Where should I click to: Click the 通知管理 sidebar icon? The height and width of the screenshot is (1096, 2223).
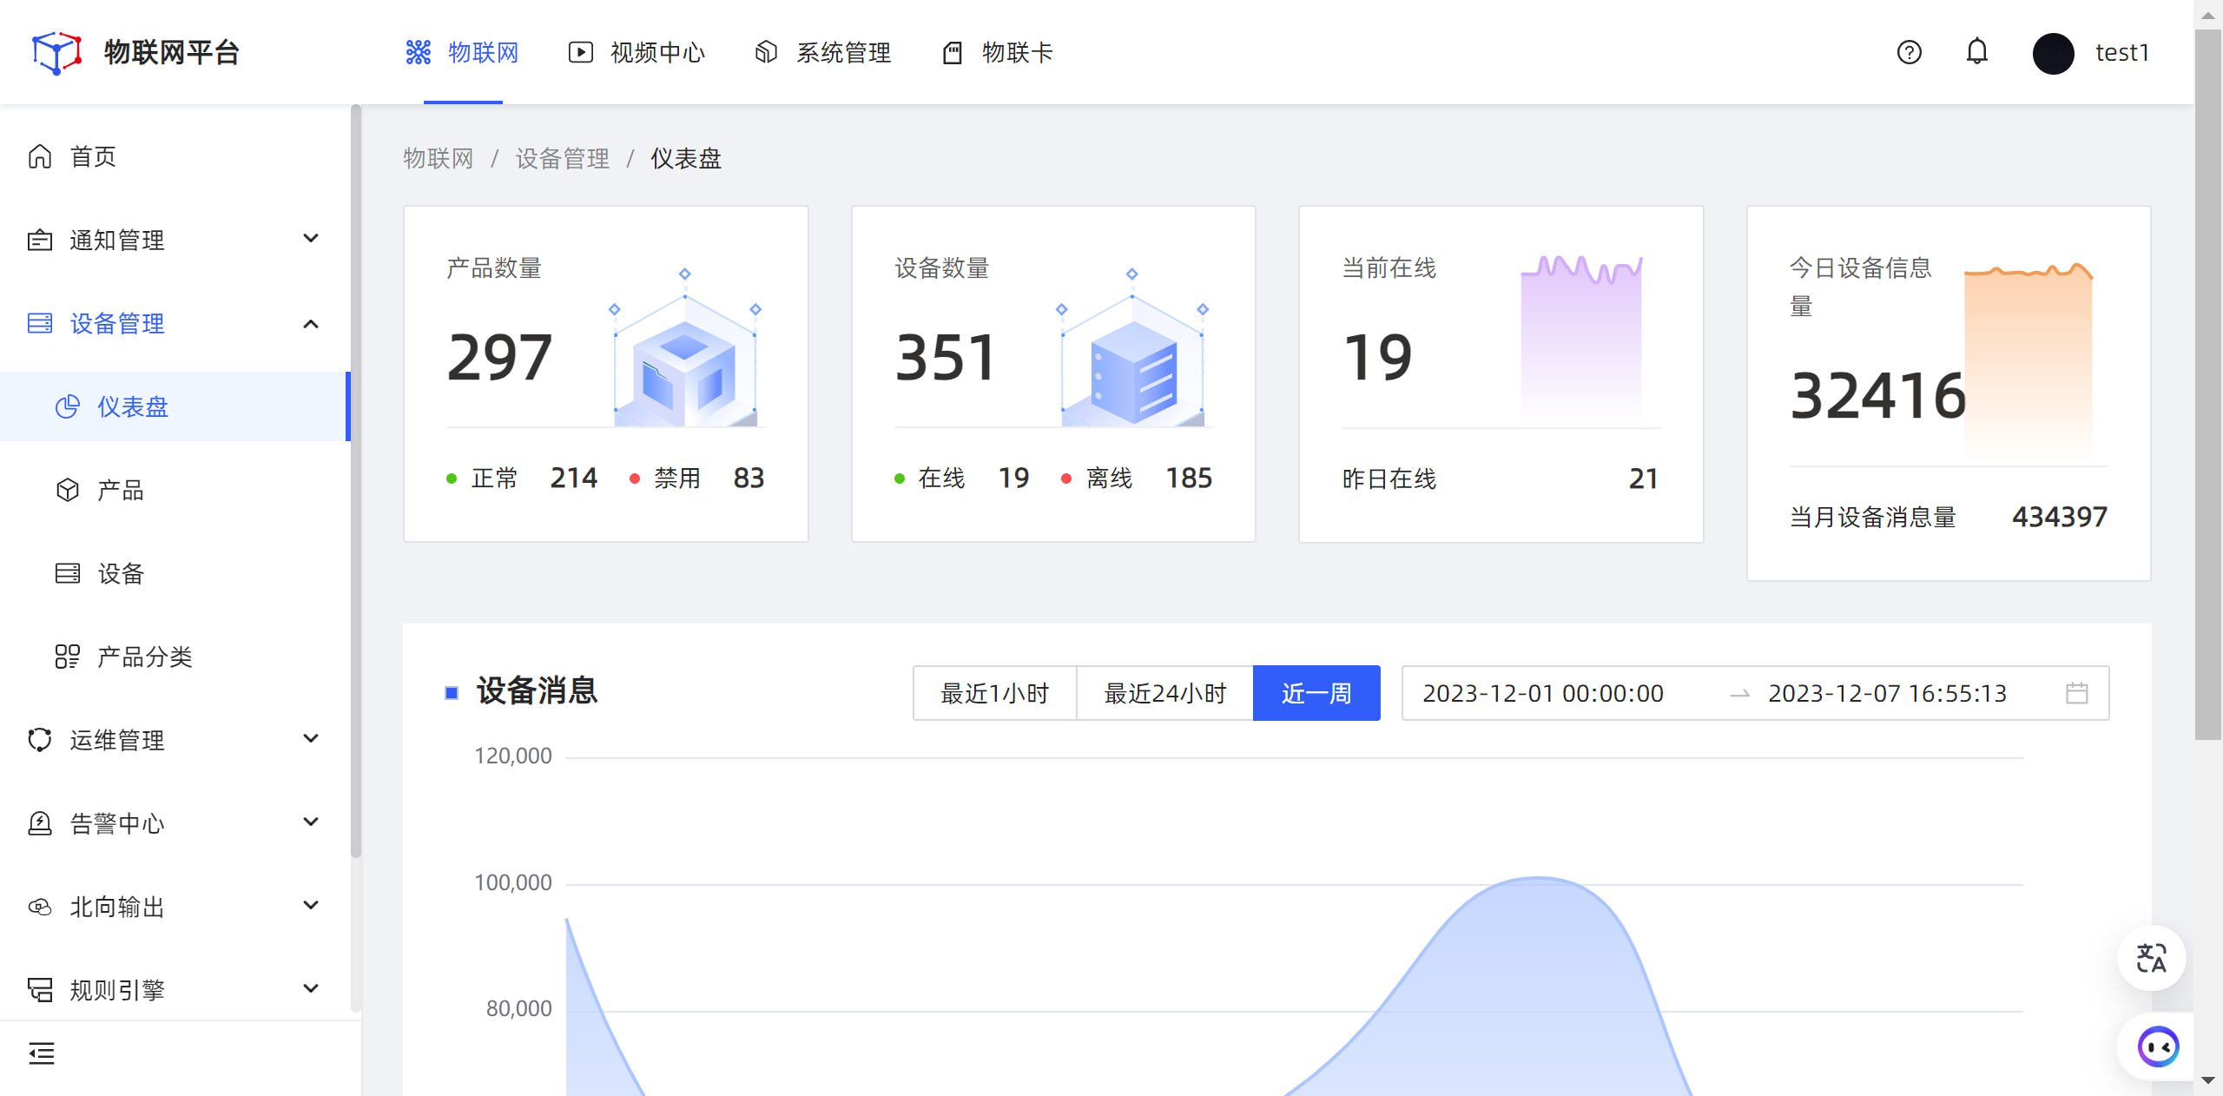[40, 240]
